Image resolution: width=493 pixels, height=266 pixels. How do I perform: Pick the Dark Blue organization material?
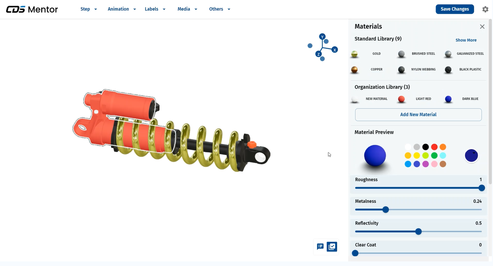(448, 99)
